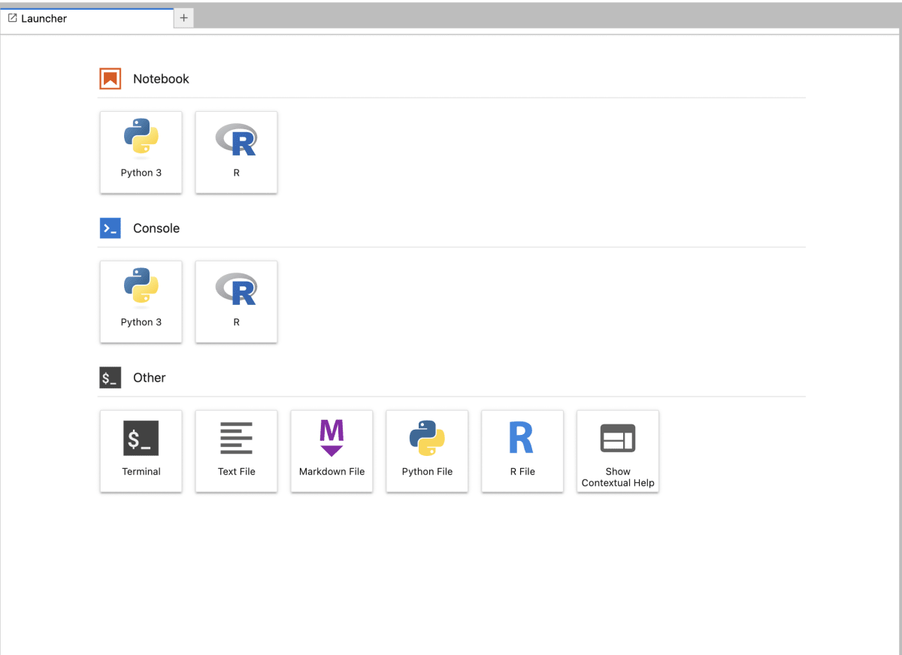Create a new R File

click(522, 451)
